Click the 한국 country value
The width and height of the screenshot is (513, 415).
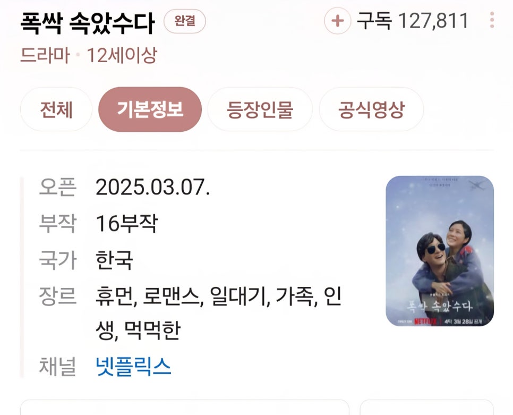point(114,260)
